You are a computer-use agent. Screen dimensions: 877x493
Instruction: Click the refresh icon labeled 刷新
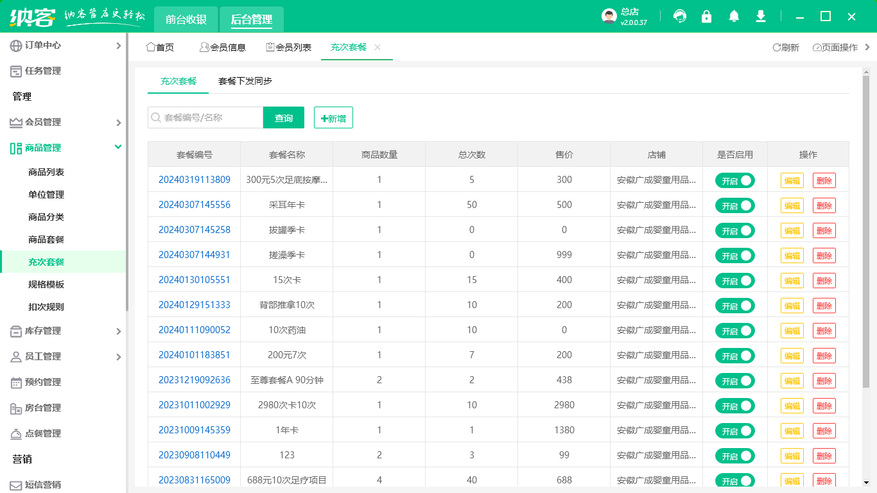coord(786,48)
